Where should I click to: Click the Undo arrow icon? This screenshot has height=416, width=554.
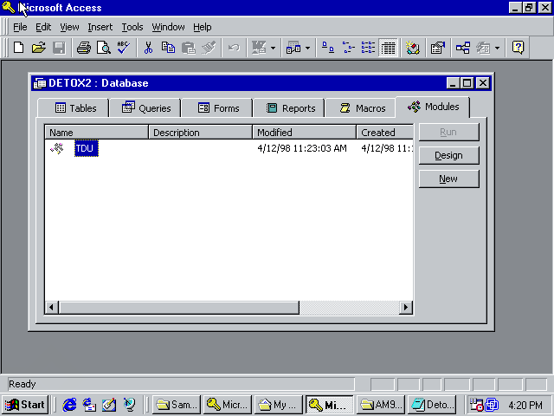pos(234,48)
